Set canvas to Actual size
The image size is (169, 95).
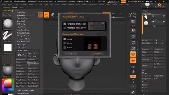133,42
